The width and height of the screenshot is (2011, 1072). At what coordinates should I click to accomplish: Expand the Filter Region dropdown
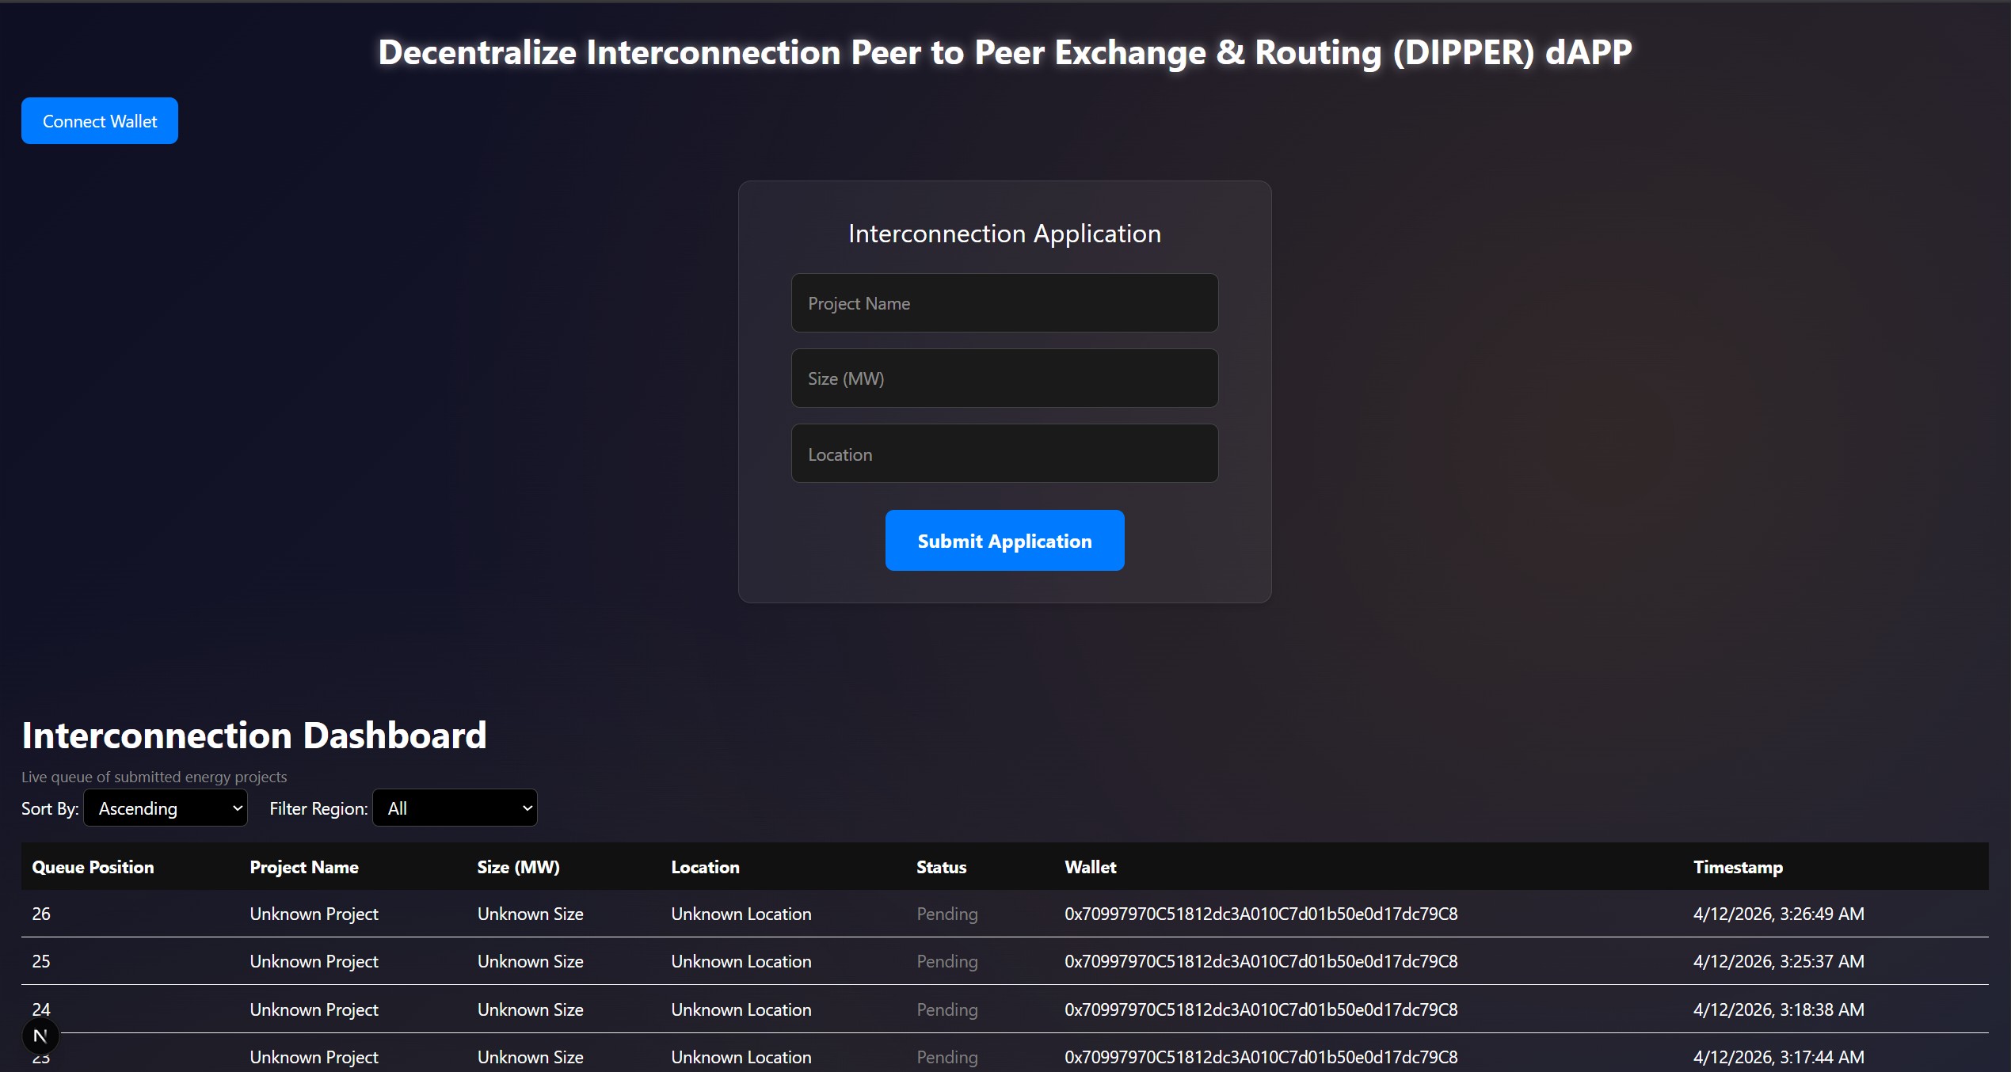[x=455, y=808]
